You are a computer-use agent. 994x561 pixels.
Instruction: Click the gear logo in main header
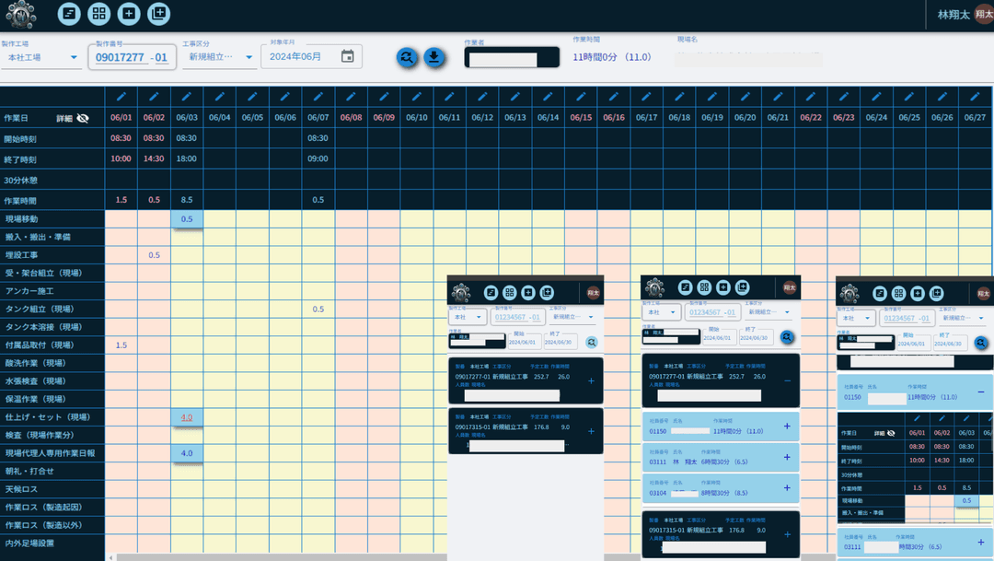coord(21,14)
